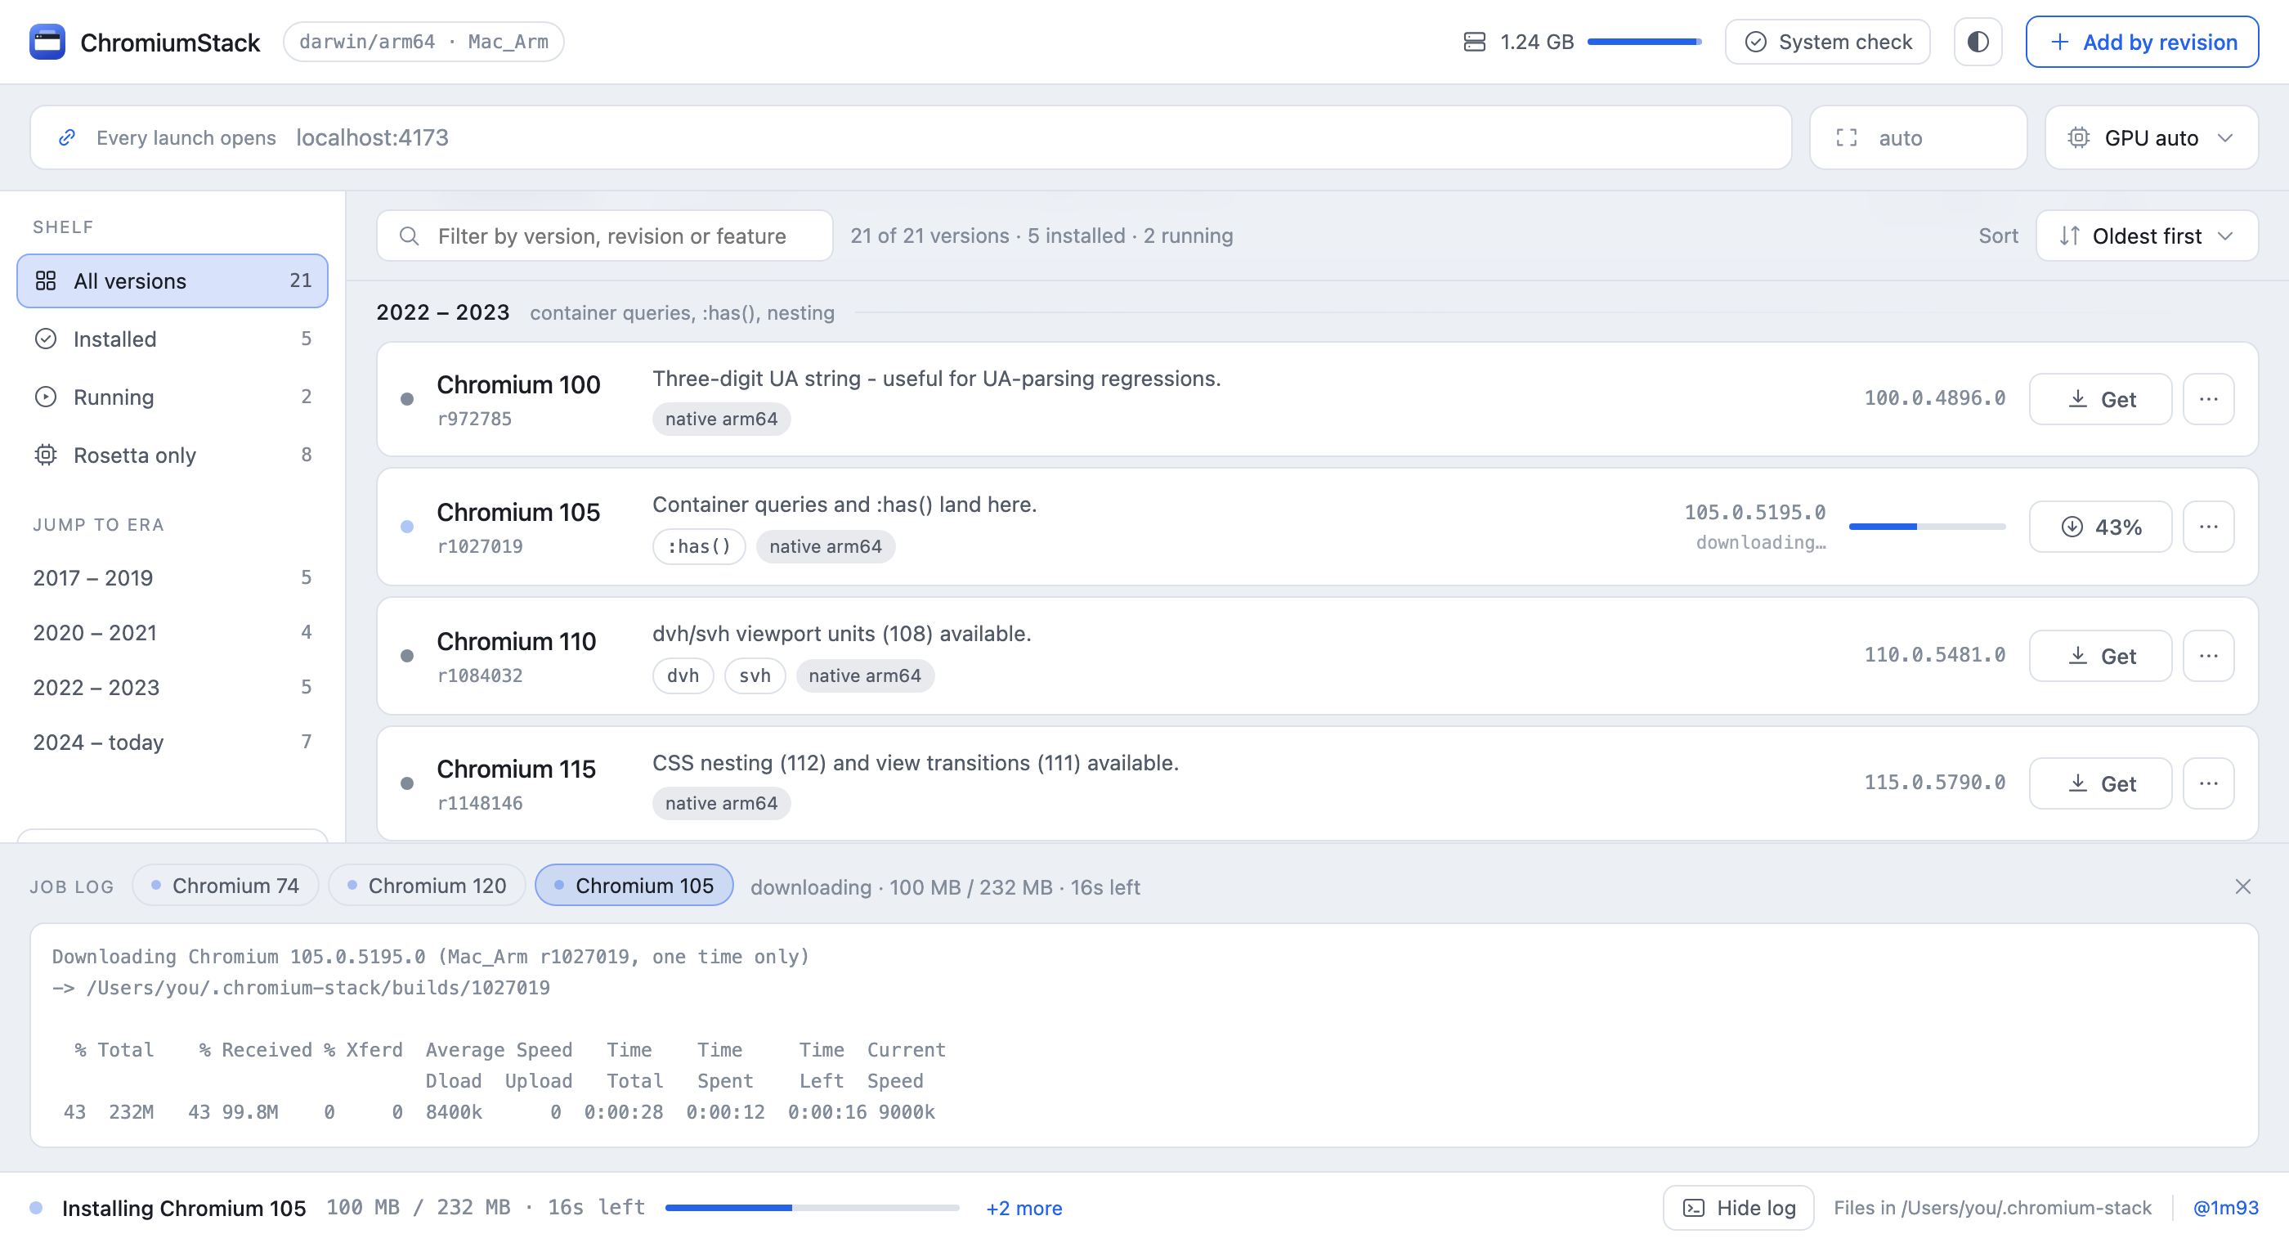2289x1243 pixels.
Task: Jump to era 2017 – 2019
Action: click(x=172, y=578)
